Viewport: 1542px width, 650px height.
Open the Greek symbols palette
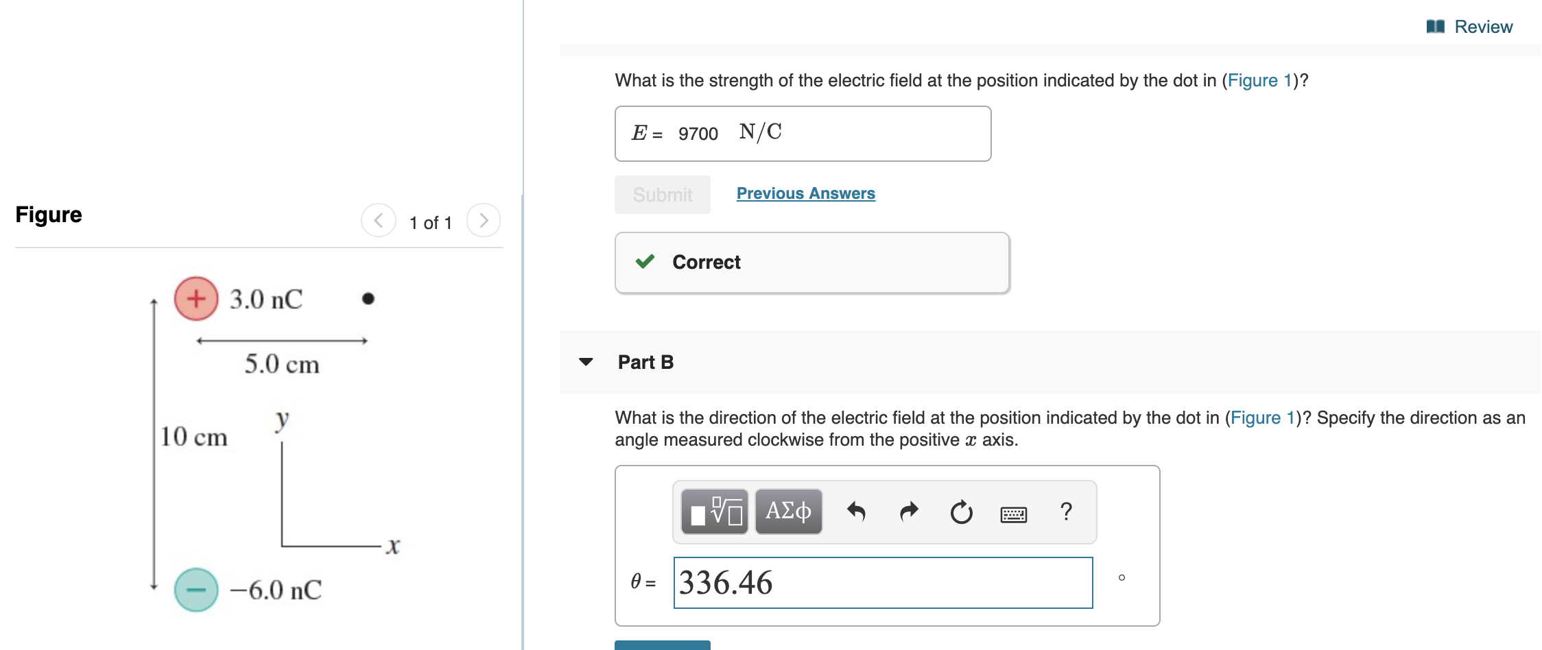coord(788,511)
